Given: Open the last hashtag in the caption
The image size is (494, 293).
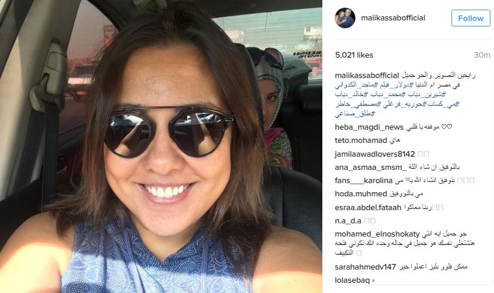Looking at the screenshot, I should click(x=355, y=114).
